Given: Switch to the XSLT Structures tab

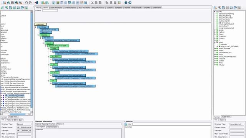Looking at the screenshot, I should (x=56, y=8).
